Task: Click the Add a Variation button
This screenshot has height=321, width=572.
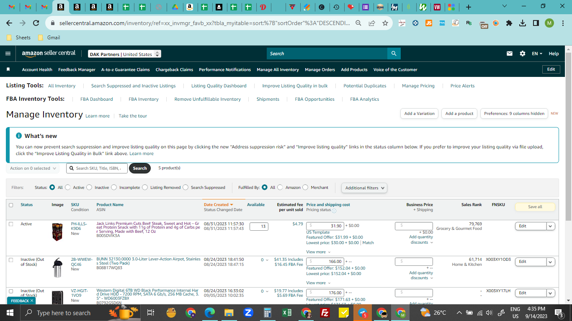Action: tap(420, 113)
